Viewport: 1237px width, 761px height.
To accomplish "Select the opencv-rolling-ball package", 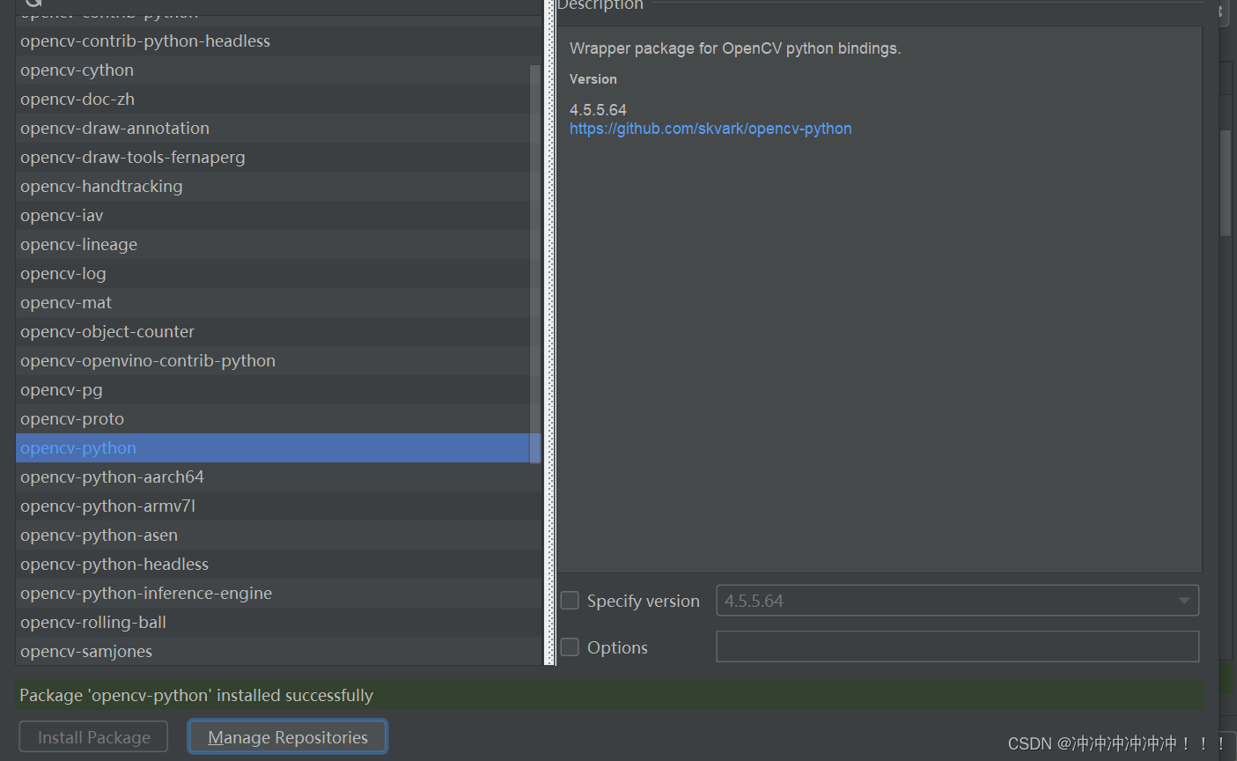I will [x=279, y=622].
